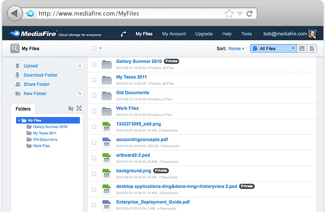This screenshot has width=325, height=212.
Task: Open bookmark dropdown arrow beside star
Action: (240, 13)
